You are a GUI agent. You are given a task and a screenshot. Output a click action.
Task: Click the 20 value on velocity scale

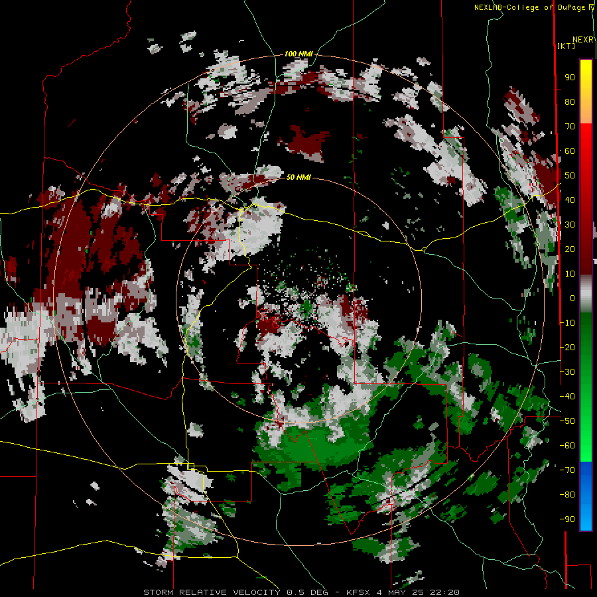(x=570, y=249)
